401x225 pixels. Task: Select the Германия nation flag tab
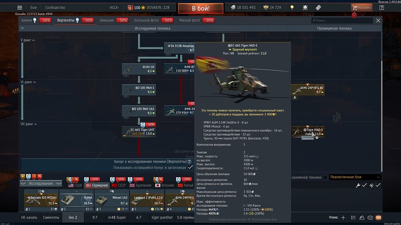click(x=96, y=185)
